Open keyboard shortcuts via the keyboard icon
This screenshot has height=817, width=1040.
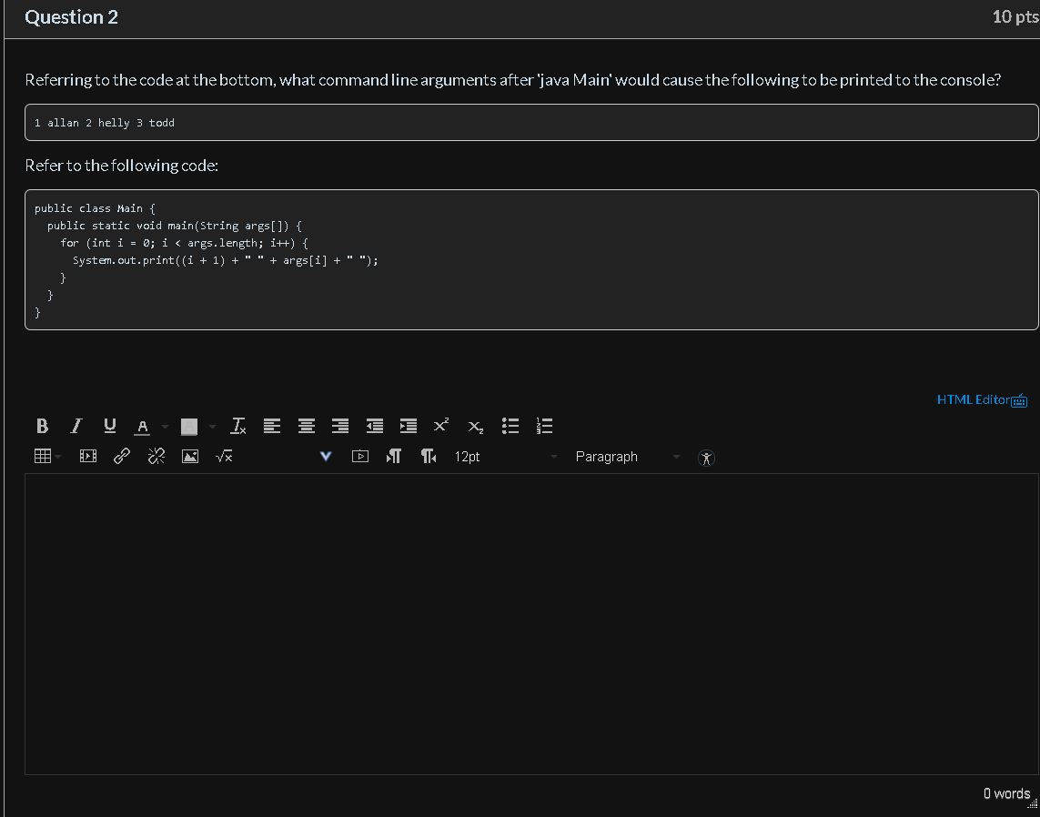[x=1019, y=400]
